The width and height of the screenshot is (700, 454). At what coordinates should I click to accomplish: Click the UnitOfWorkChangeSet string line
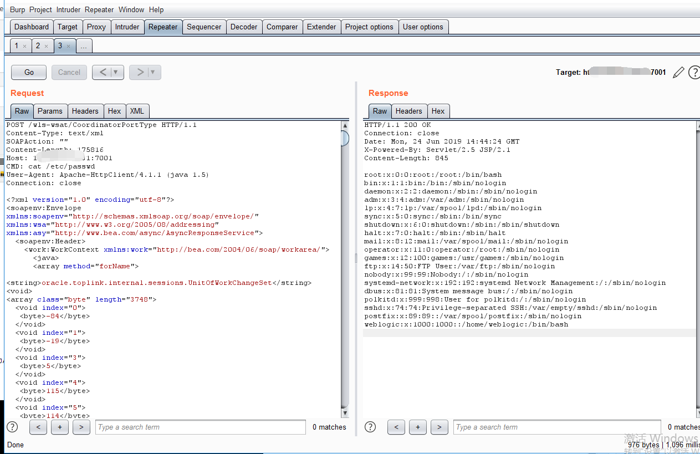pos(159,283)
